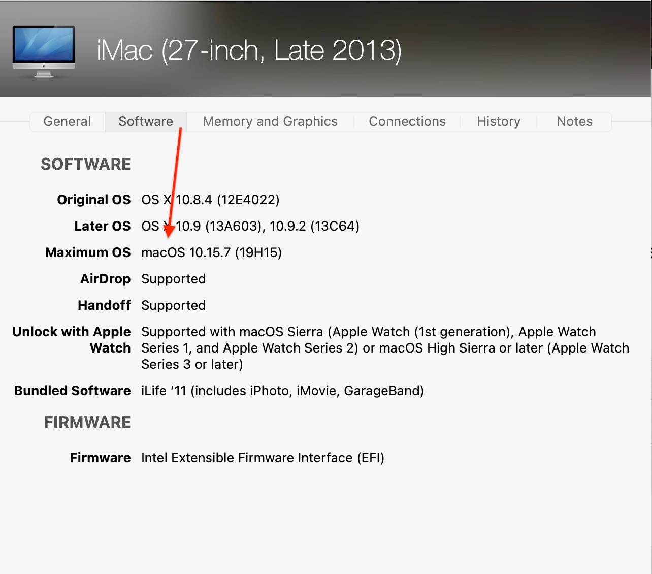The image size is (652, 574).
Task: Click the Handoff Supported value
Action: coord(174,305)
